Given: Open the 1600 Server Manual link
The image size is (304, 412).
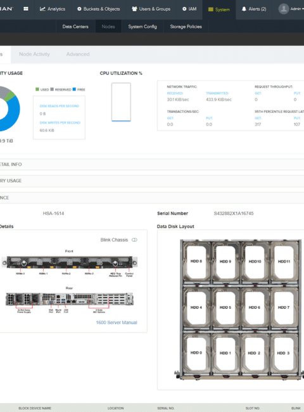Looking at the screenshot, I should tap(117, 323).
